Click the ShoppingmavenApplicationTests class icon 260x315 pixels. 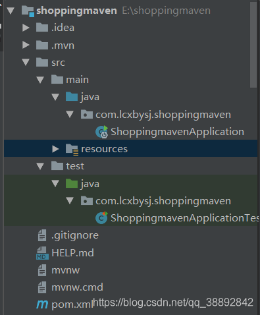[x=101, y=217]
